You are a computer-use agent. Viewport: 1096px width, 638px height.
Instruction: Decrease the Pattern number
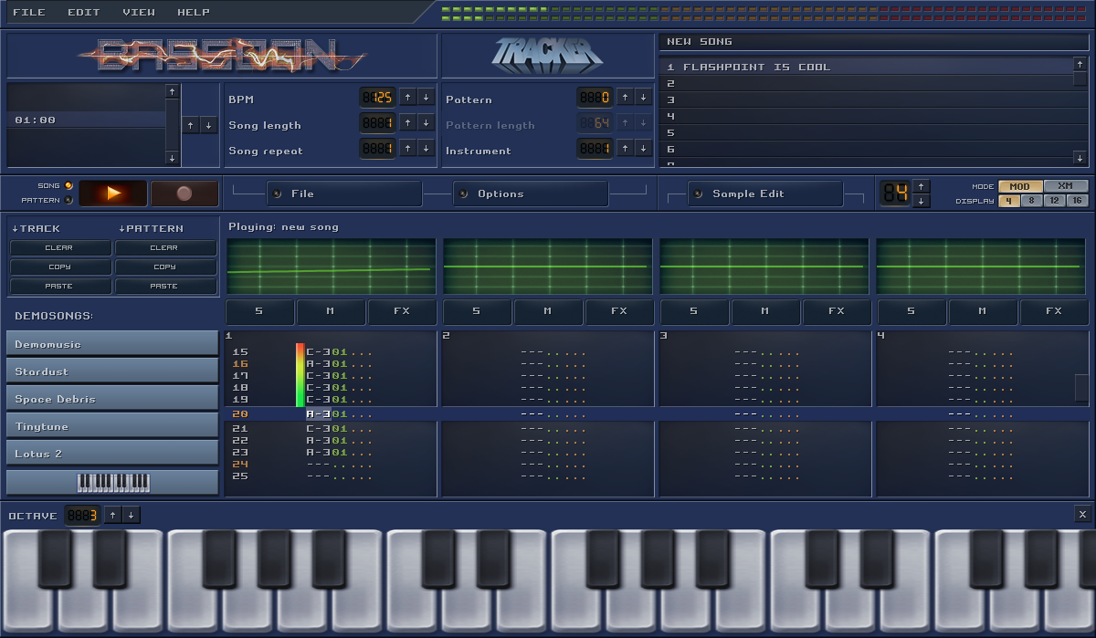pyautogui.click(x=643, y=97)
